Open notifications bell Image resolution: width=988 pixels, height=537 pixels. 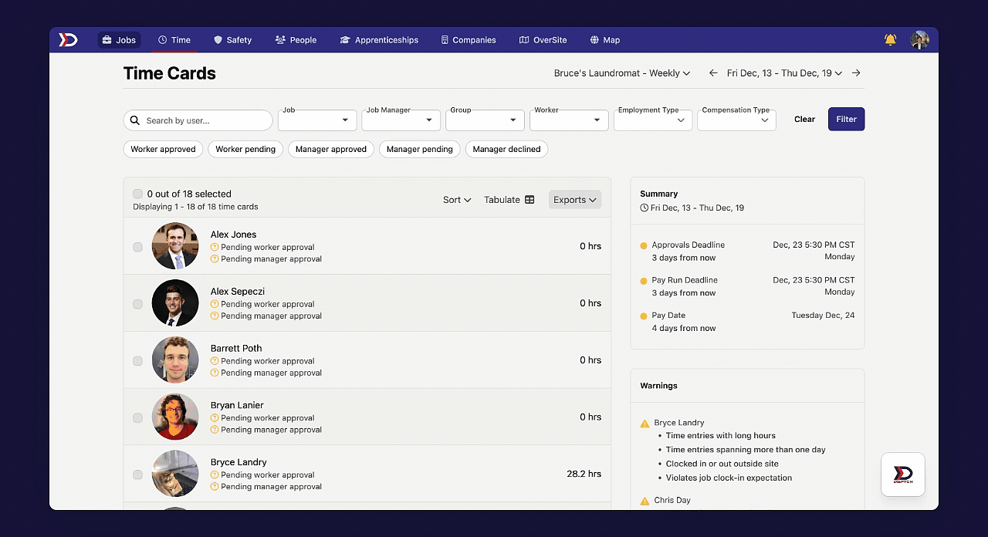[x=890, y=40]
